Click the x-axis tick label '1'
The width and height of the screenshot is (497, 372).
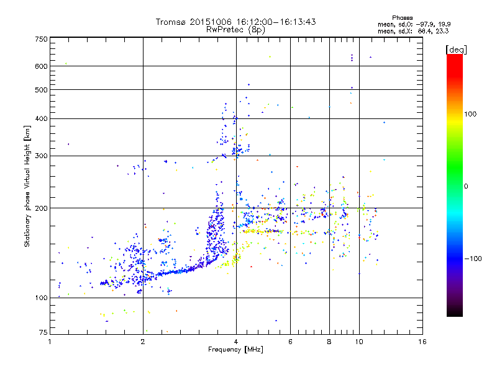(50, 342)
